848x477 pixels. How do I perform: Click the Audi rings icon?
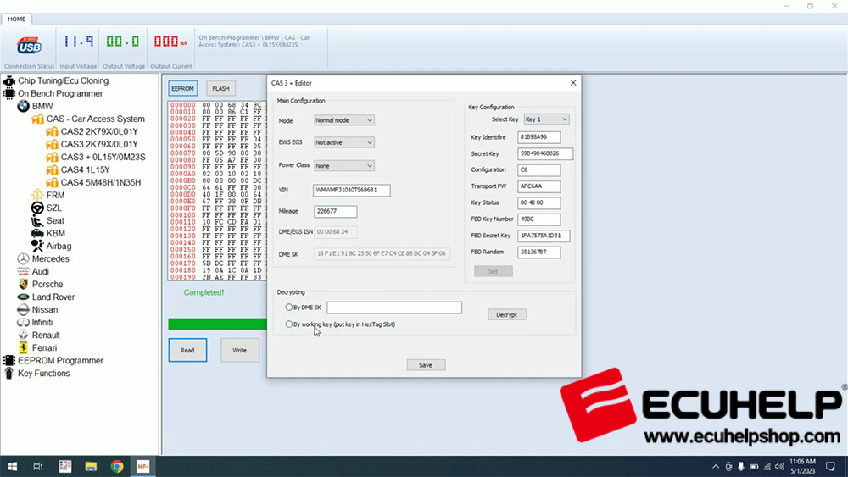(x=23, y=271)
